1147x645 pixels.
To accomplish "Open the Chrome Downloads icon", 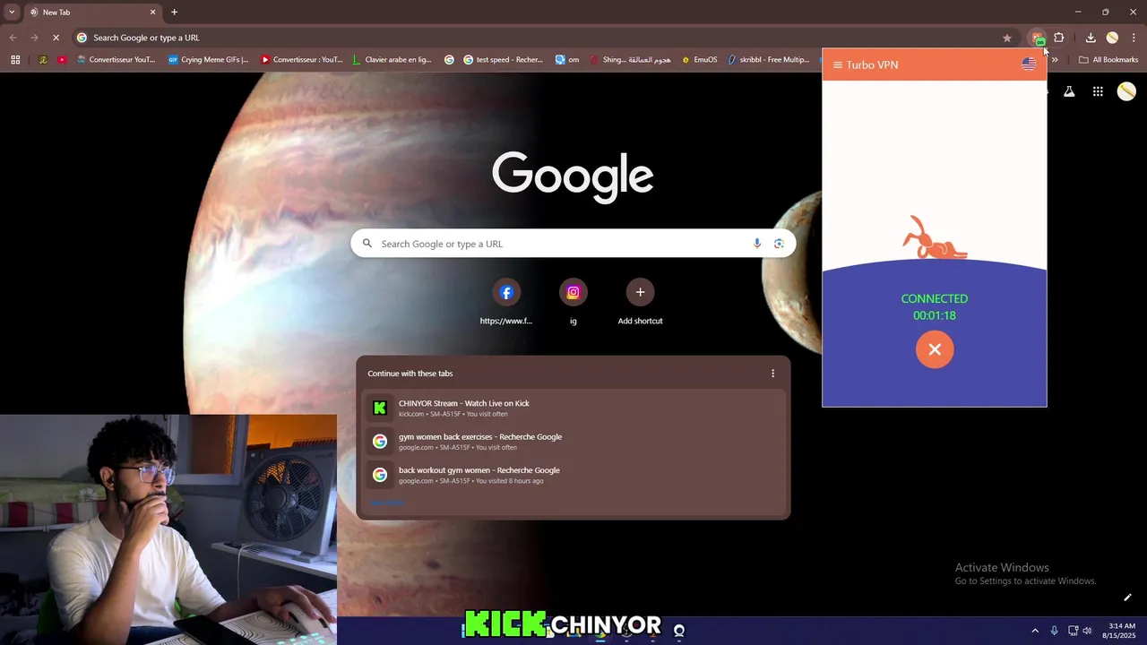I will 1091,38.
